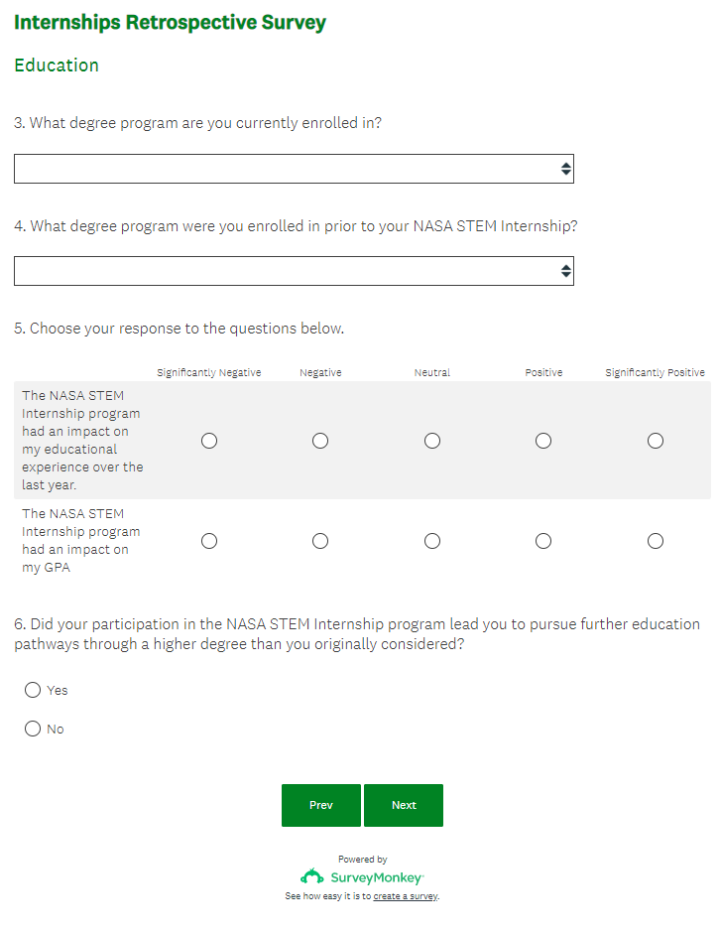Select Significantly Negative for GPA impact
Image resolution: width=719 pixels, height=933 pixels.
tap(209, 541)
